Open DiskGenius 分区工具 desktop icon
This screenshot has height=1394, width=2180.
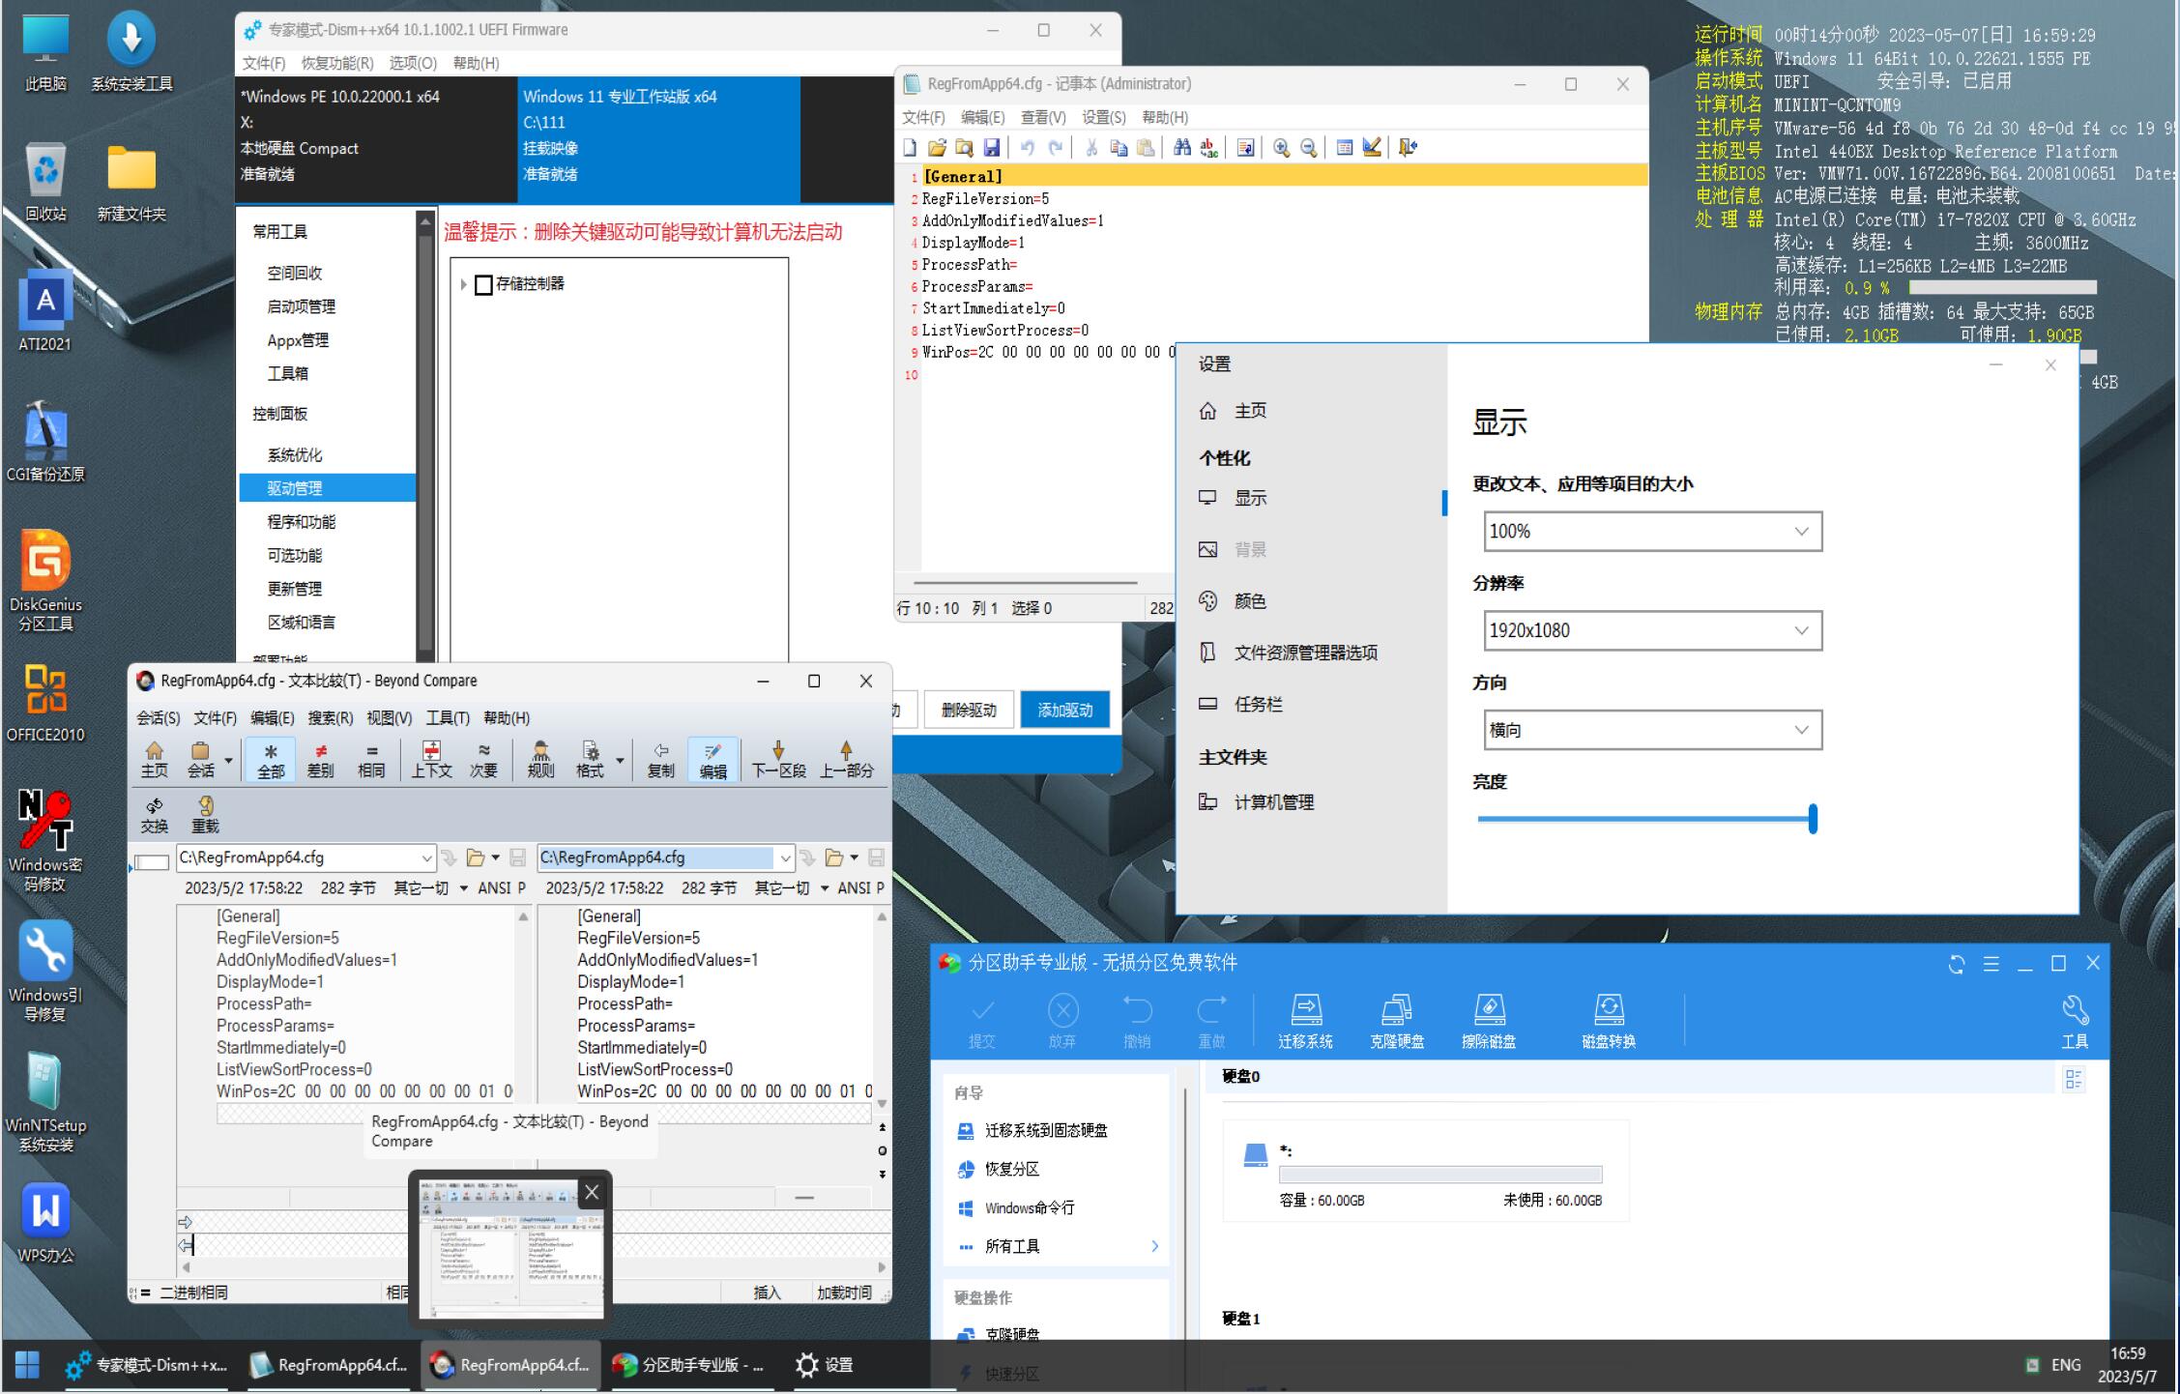tap(45, 581)
